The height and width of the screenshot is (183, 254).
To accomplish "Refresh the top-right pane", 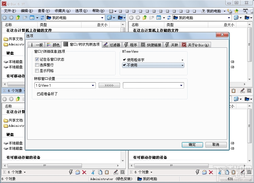I will click(169, 18).
